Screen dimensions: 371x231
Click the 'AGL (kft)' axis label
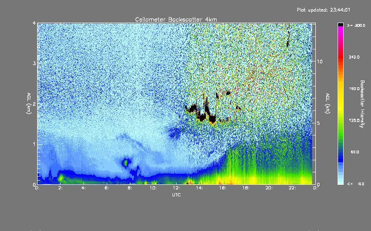coord(327,103)
